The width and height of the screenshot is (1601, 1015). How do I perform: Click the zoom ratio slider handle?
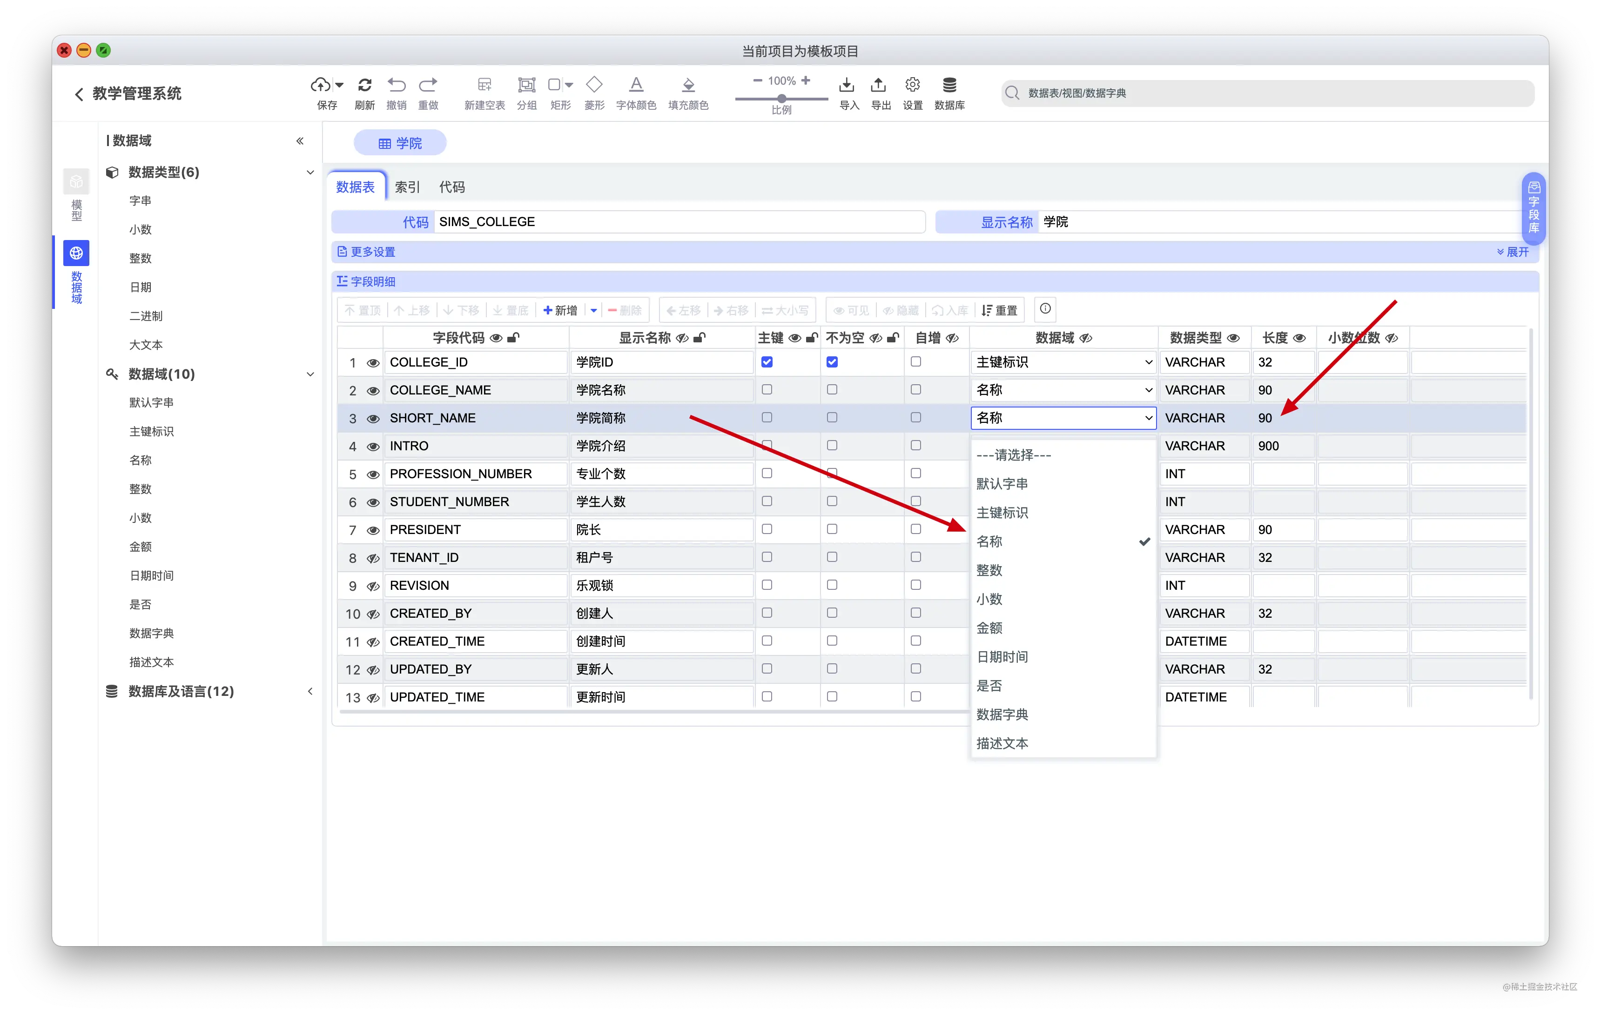tap(782, 98)
